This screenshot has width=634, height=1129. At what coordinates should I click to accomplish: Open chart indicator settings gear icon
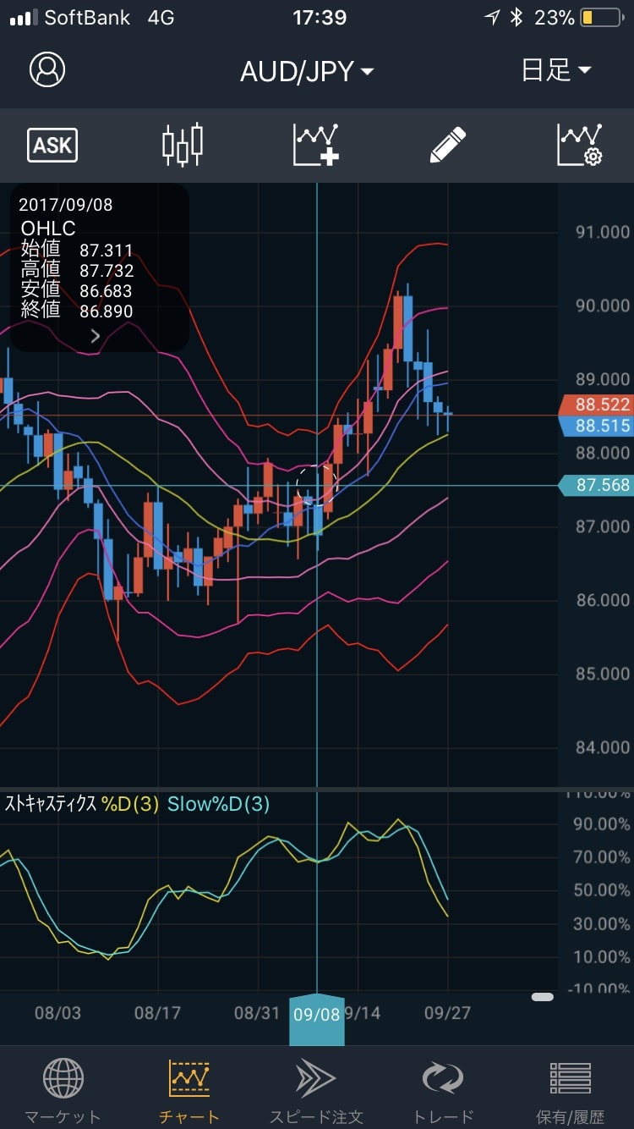580,145
